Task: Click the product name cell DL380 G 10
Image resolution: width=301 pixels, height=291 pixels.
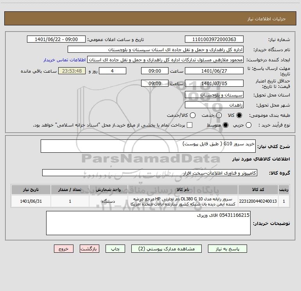Action: (x=183, y=201)
